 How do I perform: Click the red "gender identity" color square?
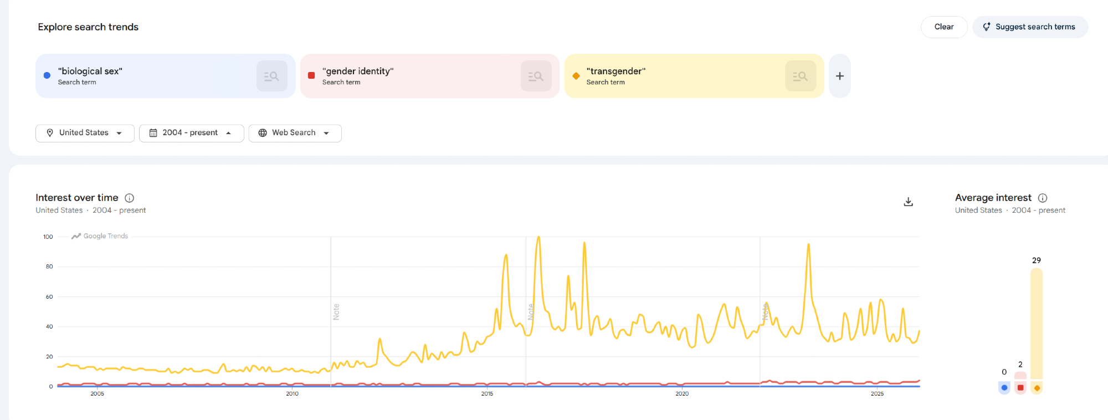[x=311, y=76]
